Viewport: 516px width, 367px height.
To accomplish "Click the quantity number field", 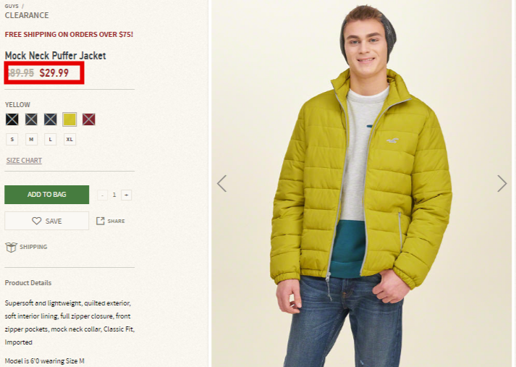I will coord(114,195).
